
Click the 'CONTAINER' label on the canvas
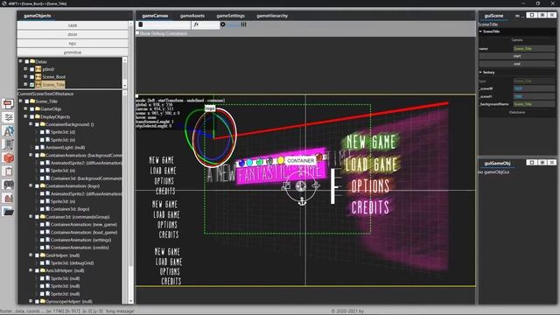pyautogui.click(x=301, y=161)
